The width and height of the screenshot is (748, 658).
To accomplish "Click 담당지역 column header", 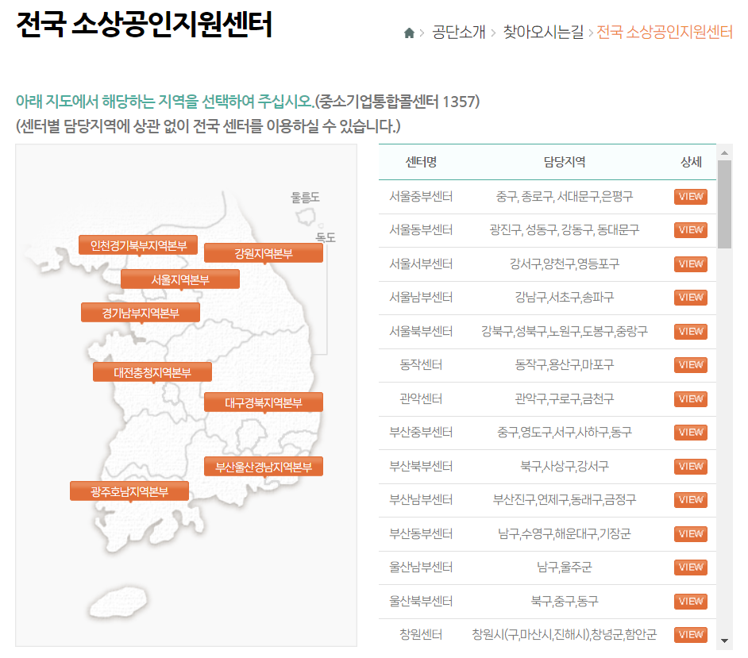I will tap(565, 162).
